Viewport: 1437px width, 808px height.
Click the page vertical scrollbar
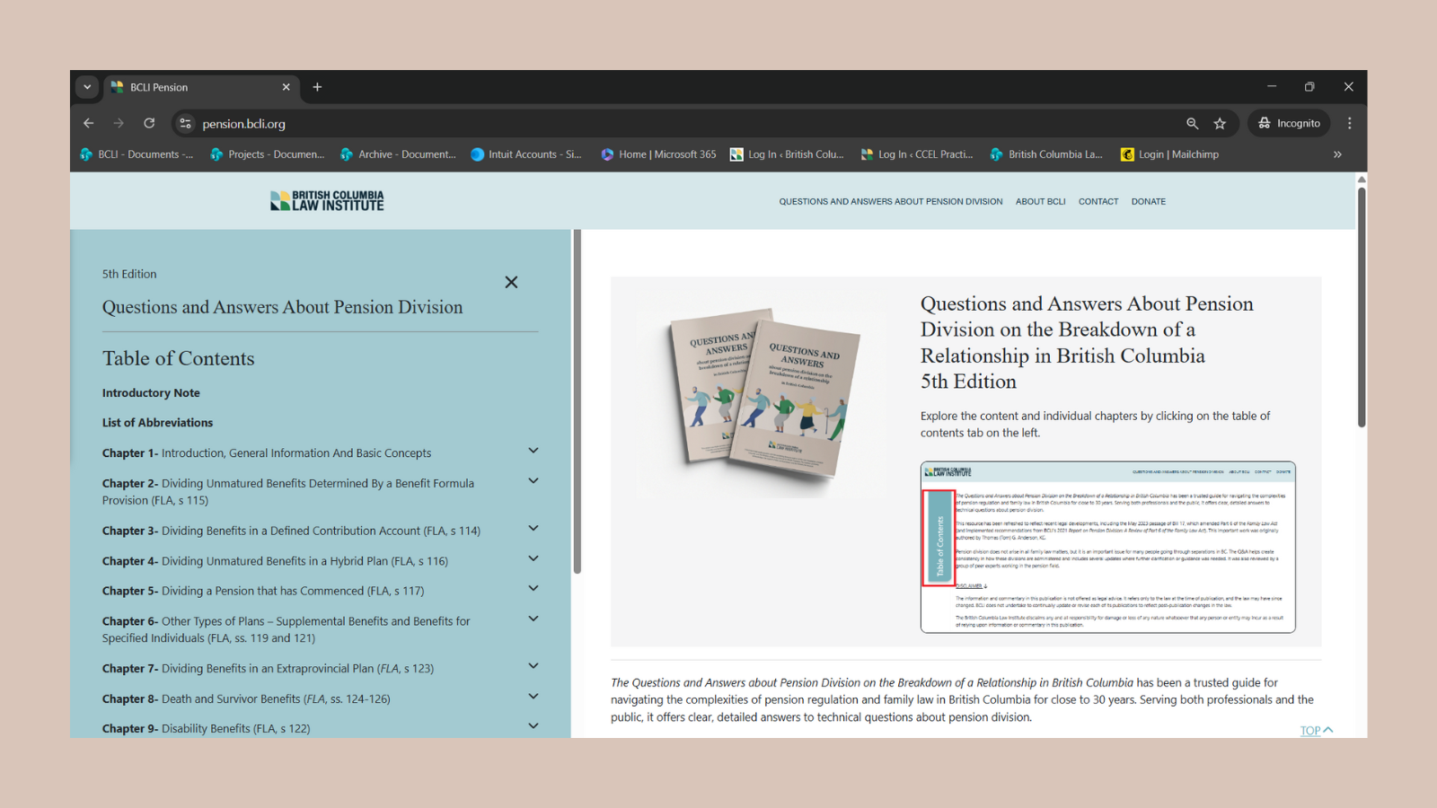(1362, 305)
